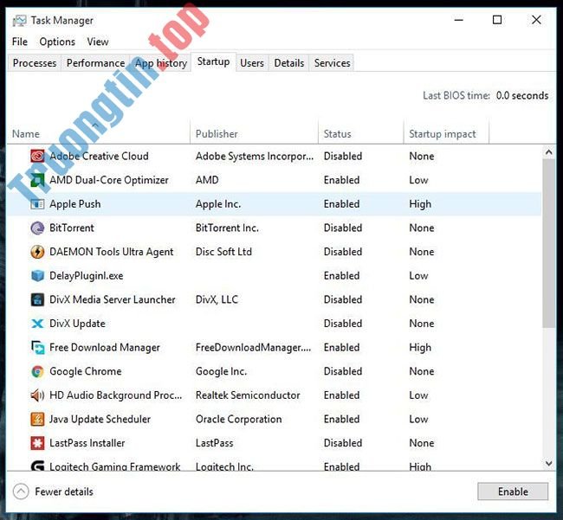Image resolution: width=563 pixels, height=520 pixels.
Task: Click the Google Inc. publisher cell
Action: click(221, 371)
